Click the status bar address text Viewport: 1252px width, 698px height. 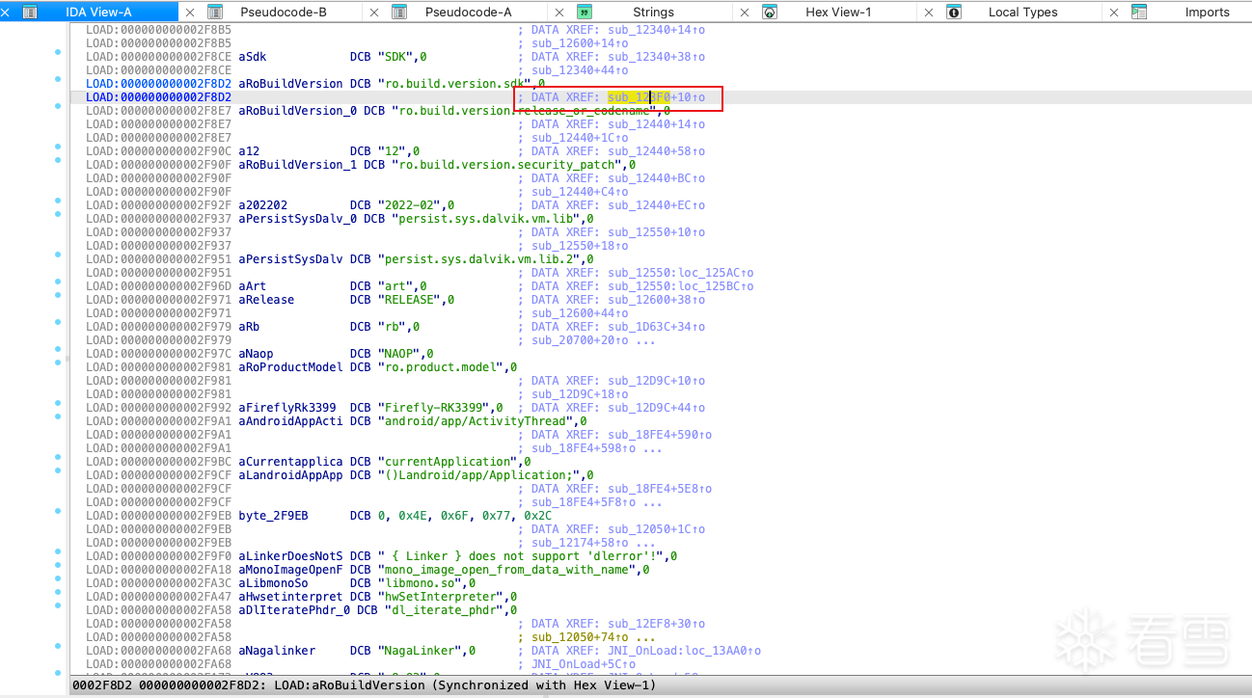click(363, 685)
